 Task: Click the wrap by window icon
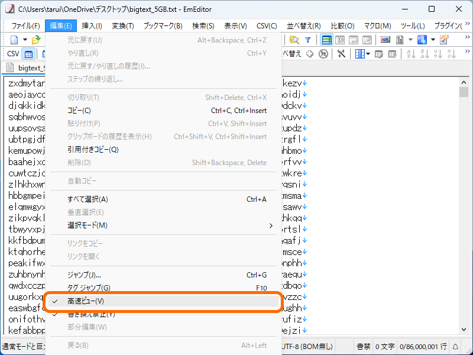(x=354, y=40)
